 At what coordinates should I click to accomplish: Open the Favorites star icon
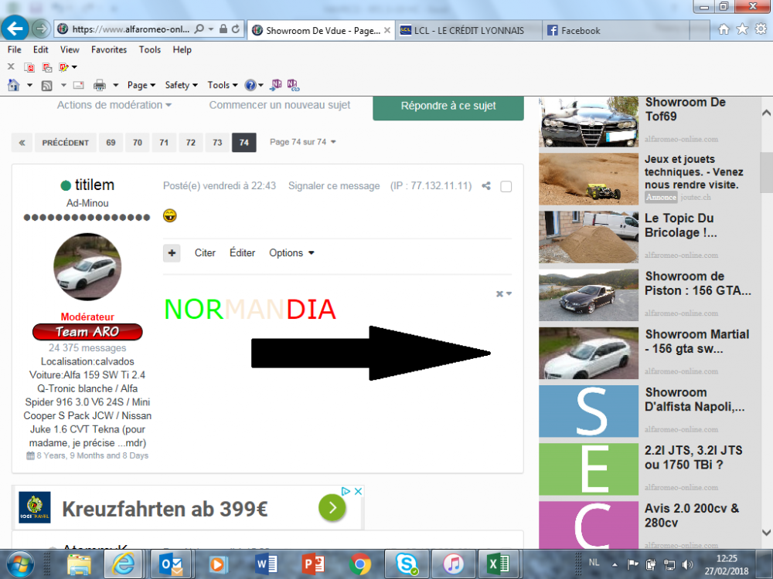click(742, 29)
